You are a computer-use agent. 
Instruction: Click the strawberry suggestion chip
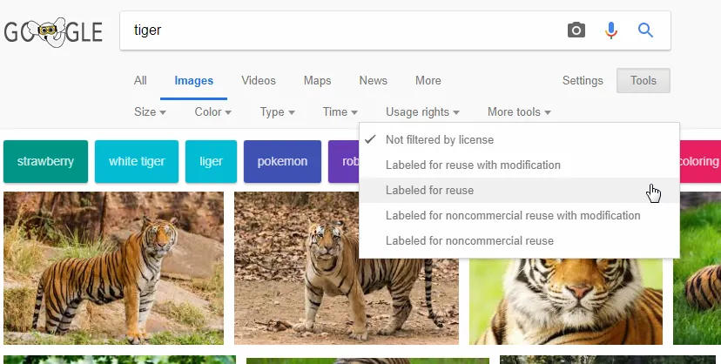coord(45,161)
